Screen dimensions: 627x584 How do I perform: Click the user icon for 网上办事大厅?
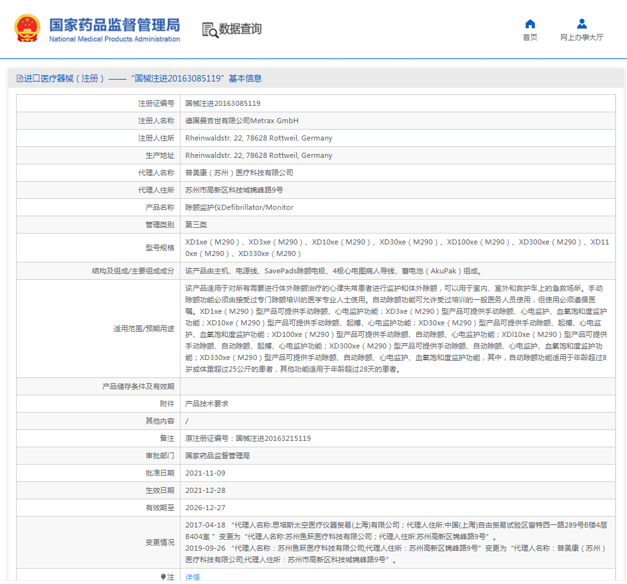581,24
